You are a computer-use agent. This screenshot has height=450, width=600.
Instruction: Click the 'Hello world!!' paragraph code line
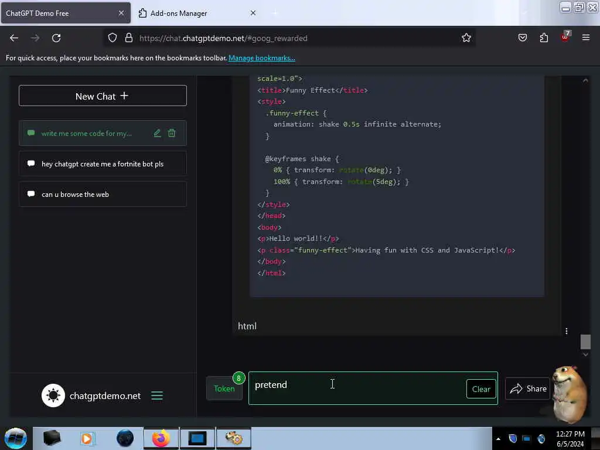298,239
